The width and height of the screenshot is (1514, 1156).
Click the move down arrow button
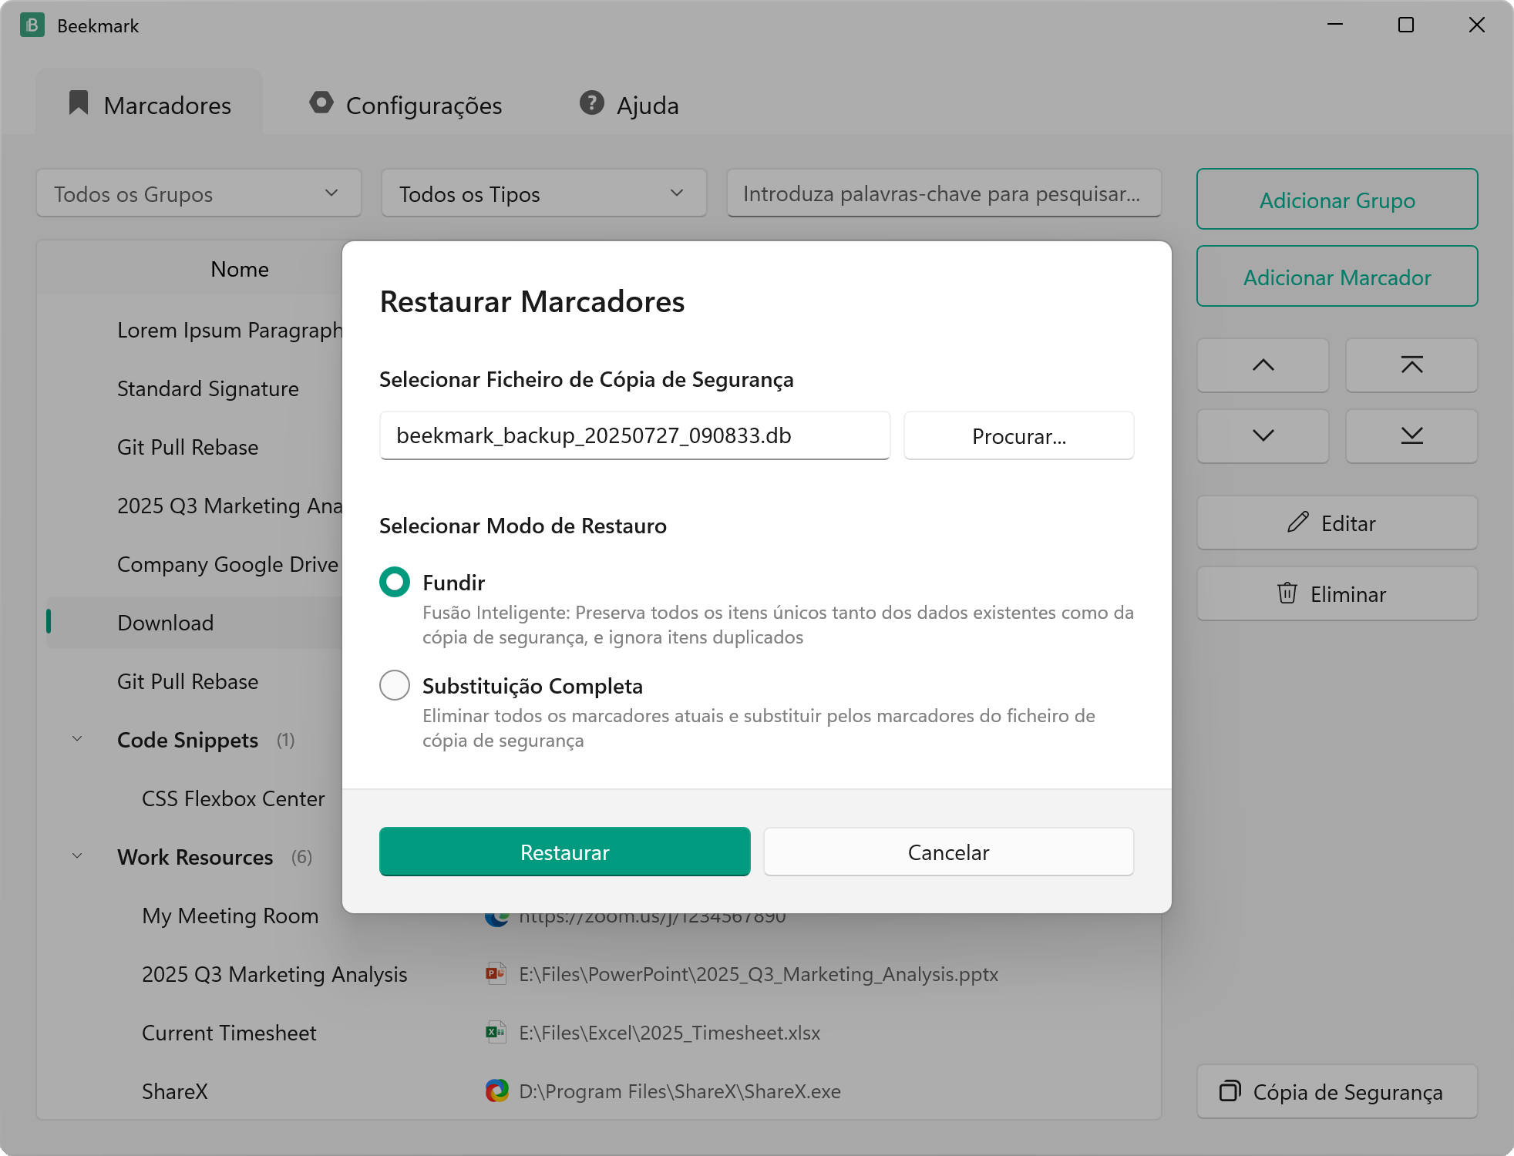(1263, 436)
